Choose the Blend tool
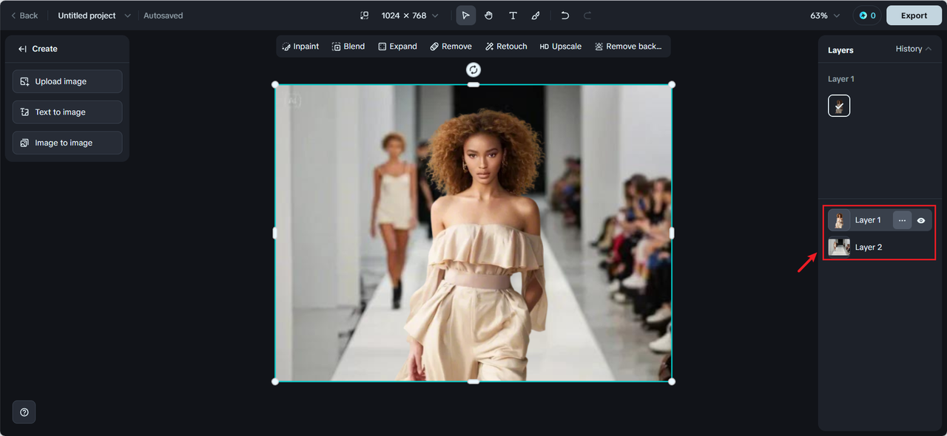This screenshot has width=947, height=436. (x=348, y=47)
